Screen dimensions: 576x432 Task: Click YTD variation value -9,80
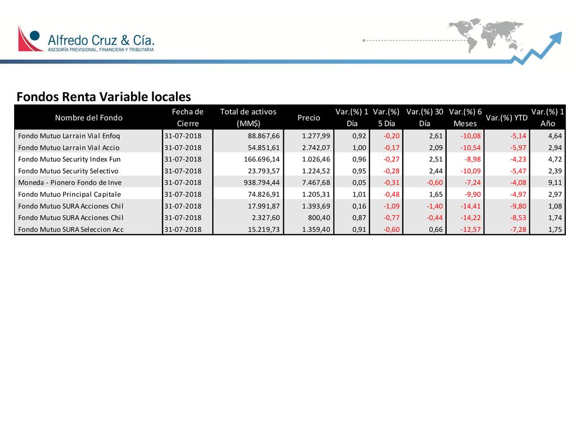pyautogui.click(x=518, y=206)
